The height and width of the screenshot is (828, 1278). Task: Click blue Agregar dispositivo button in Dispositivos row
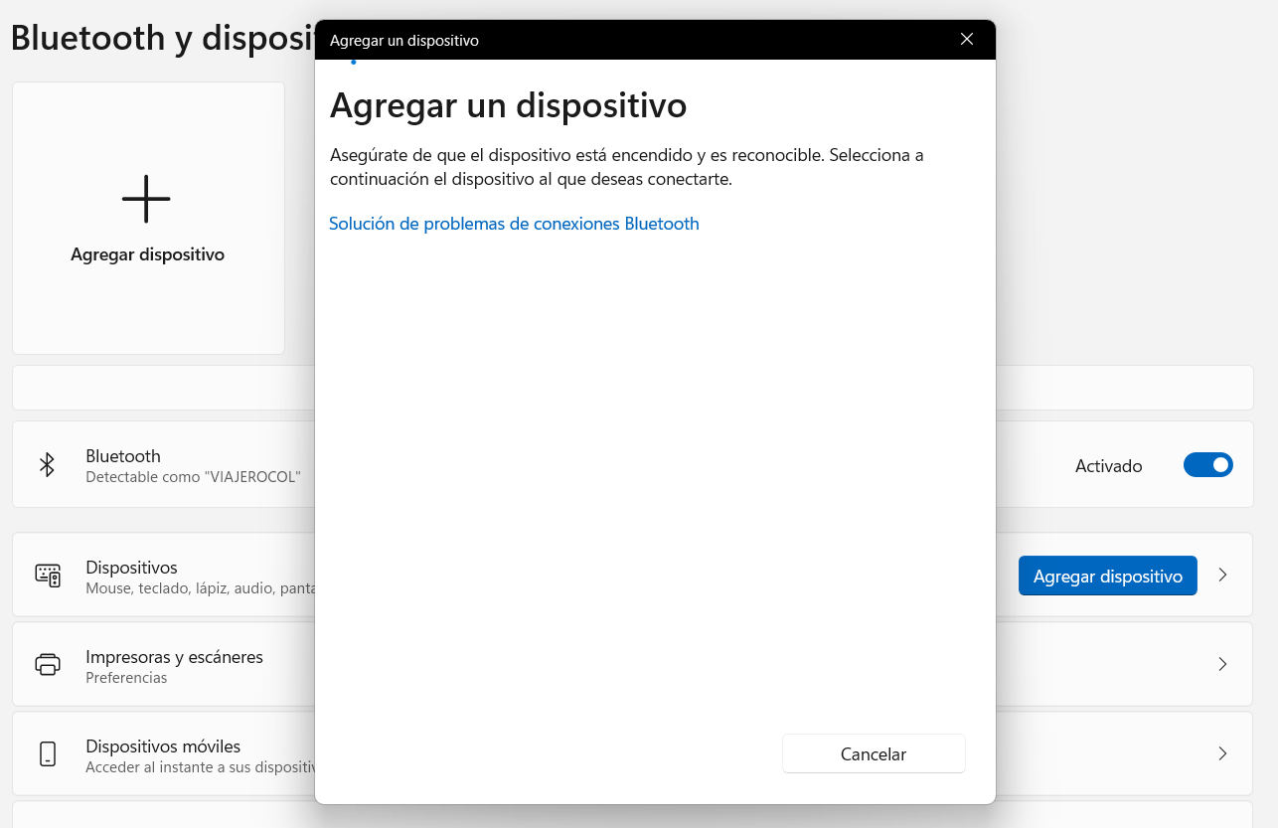pos(1108,576)
